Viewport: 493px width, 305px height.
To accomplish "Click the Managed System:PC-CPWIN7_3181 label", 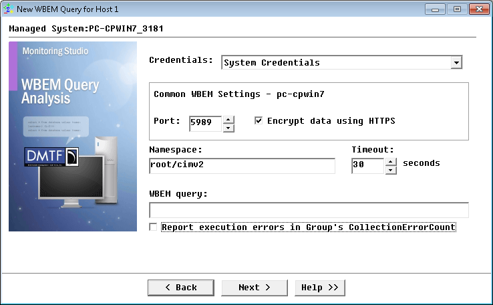I will pyautogui.click(x=86, y=29).
